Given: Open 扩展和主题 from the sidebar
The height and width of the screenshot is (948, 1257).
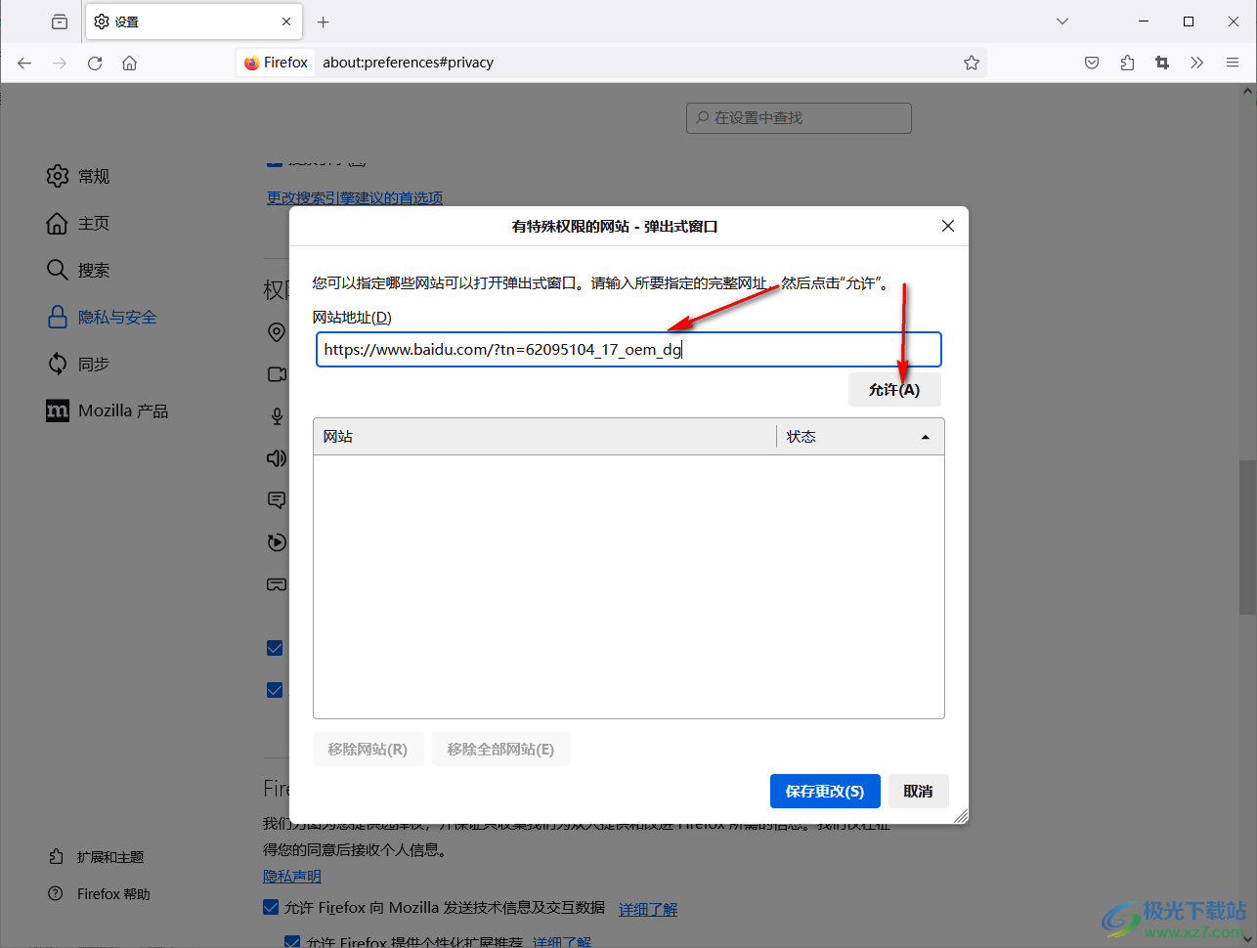Looking at the screenshot, I should [x=96, y=857].
